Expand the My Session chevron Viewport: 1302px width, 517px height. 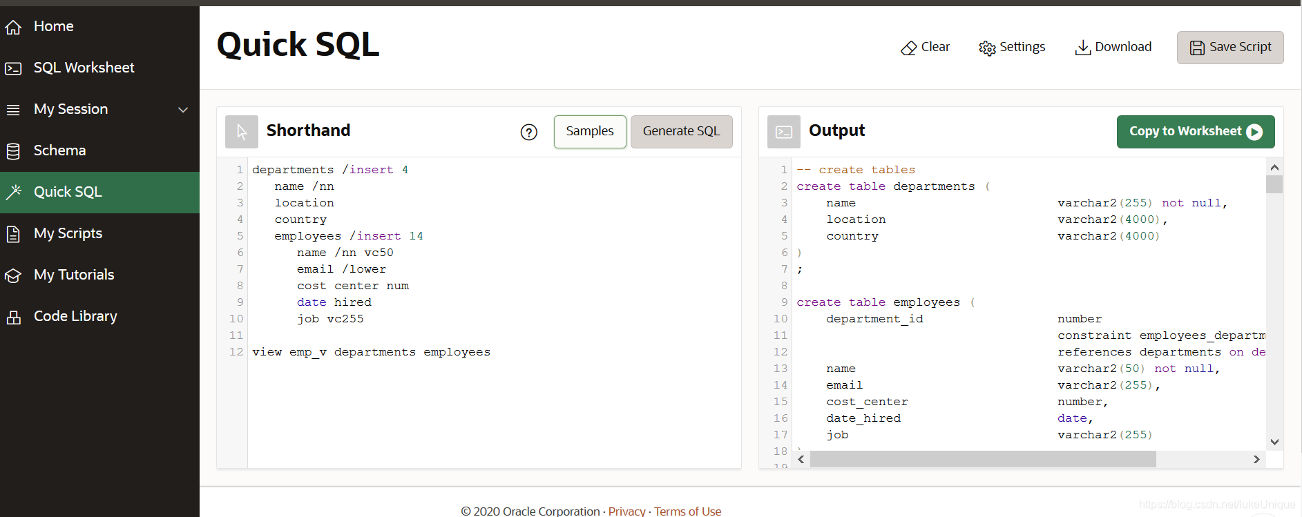183,110
